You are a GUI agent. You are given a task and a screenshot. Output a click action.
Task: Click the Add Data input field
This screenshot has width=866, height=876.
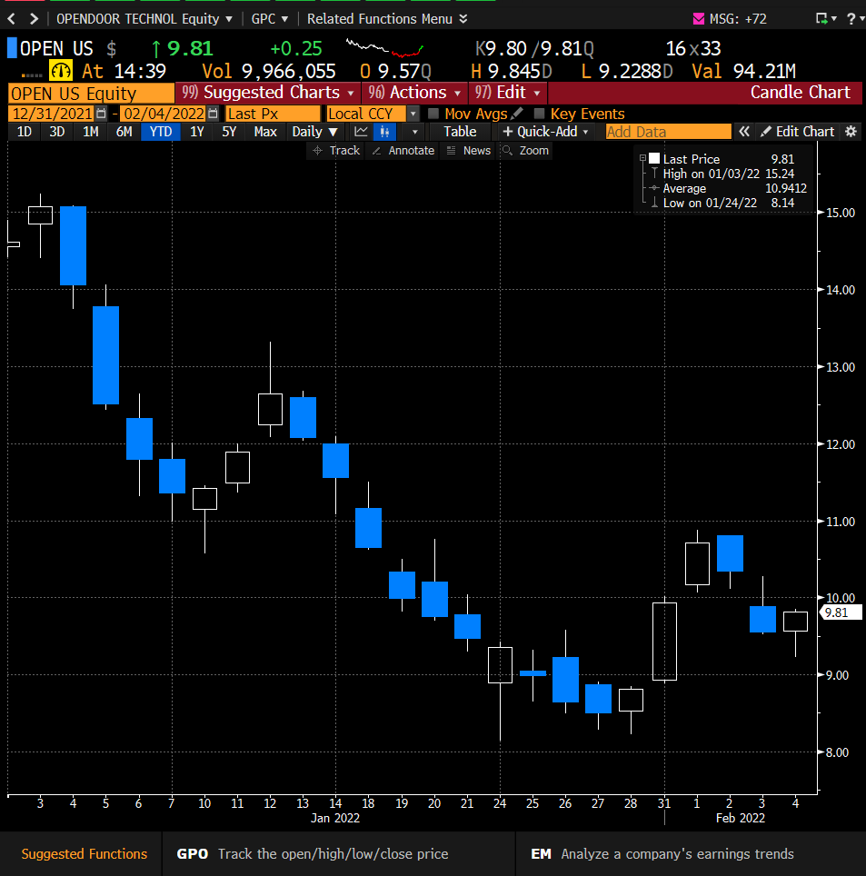pos(668,132)
